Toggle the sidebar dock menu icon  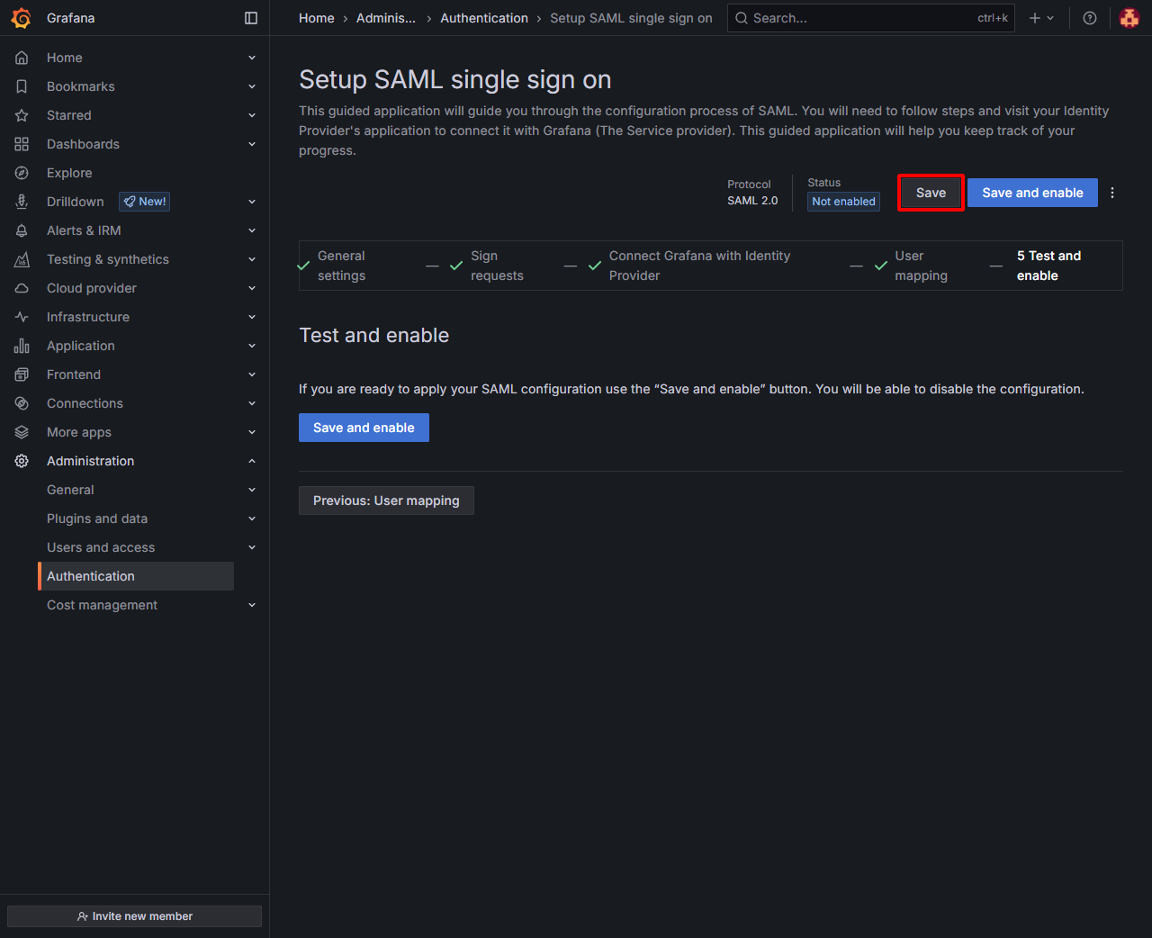(251, 18)
